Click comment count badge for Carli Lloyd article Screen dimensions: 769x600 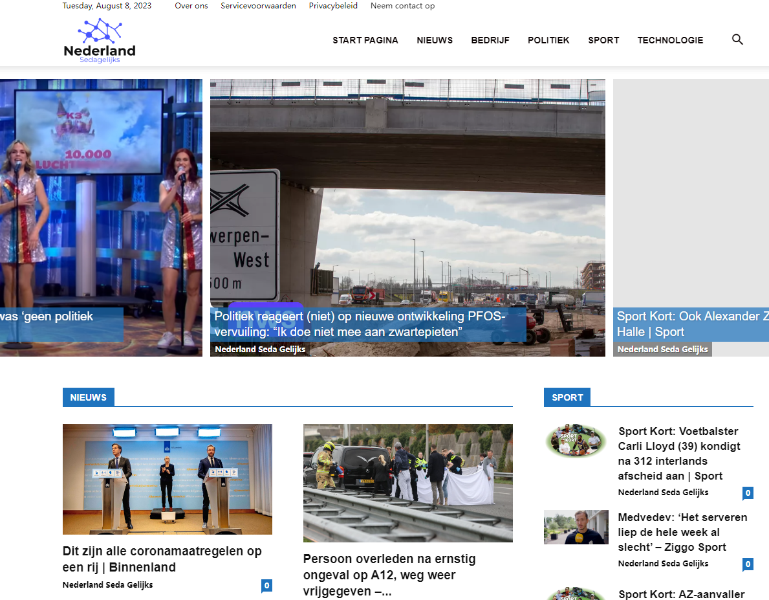click(x=748, y=493)
